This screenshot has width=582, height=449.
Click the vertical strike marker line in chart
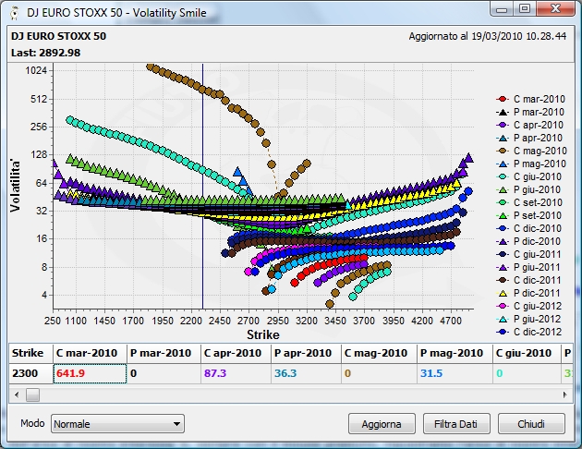(202, 187)
